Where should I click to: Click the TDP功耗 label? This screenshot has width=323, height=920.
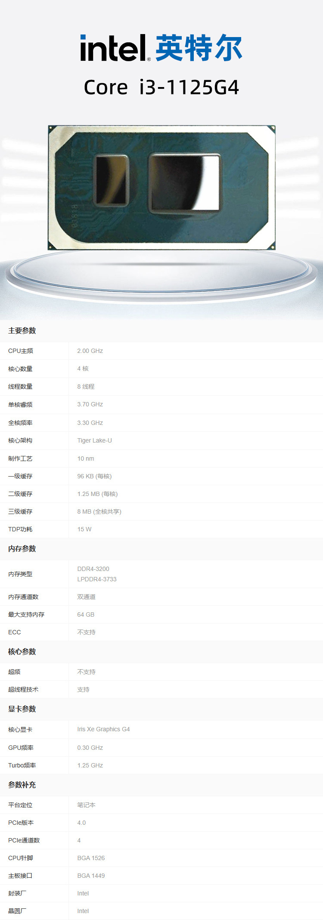click(20, 529)
